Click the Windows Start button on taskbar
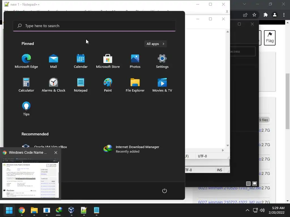This screenshot has width=290, height=217. click(9, 210)
